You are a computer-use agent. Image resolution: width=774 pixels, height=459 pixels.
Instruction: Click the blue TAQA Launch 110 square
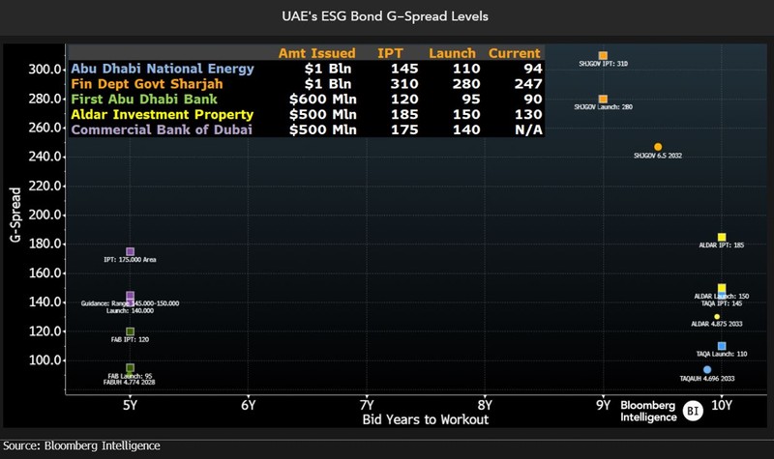(722, 346)
